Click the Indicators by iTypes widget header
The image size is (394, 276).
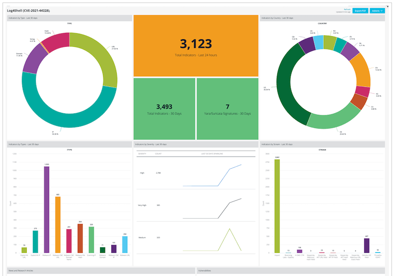(x=69, y=144)
